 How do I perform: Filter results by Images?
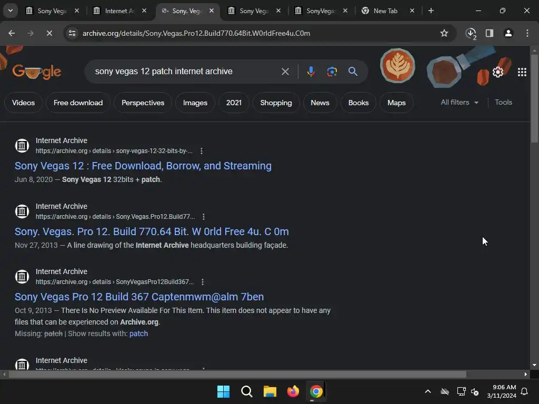tap(195, 103)
